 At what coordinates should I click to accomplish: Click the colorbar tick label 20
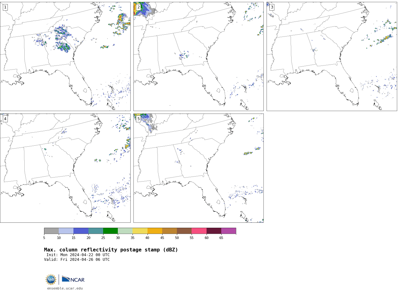point(88,238)
